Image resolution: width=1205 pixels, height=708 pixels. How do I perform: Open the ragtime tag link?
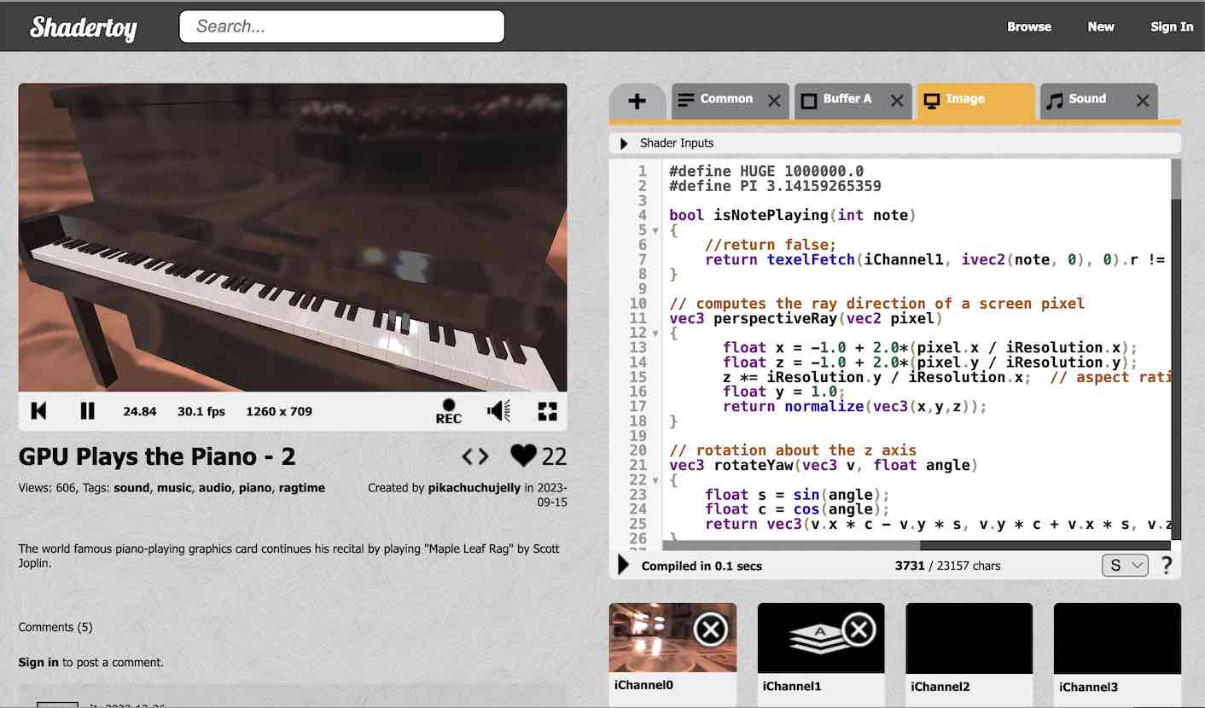[303, 488]
